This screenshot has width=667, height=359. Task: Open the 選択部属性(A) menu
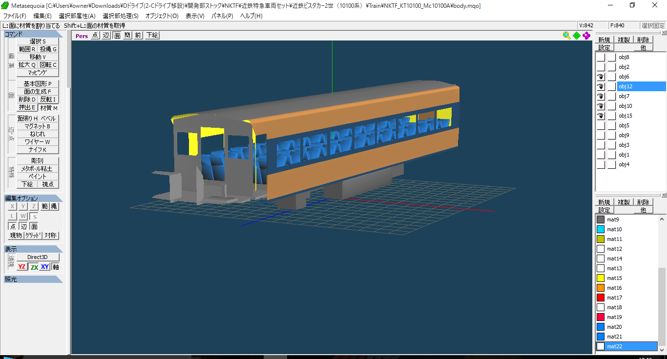(x=77, y=16)
